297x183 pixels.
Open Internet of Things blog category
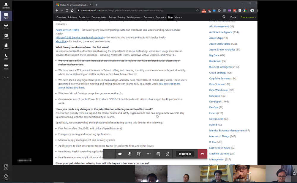pos(219,136)
